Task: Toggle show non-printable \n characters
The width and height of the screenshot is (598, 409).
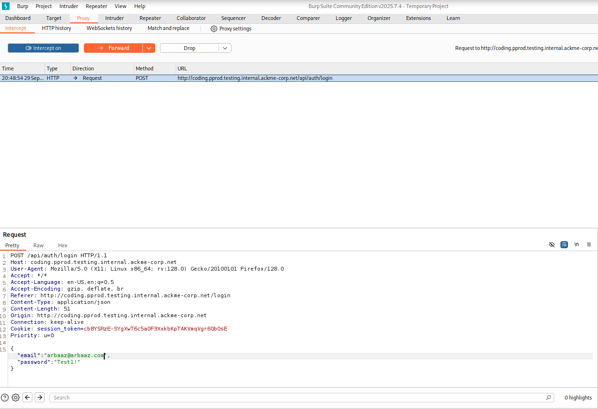Action: pyautogui.click(x=577, y=244)
